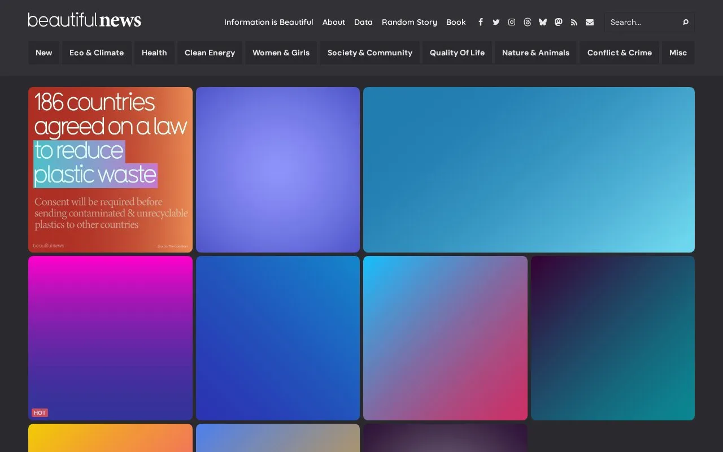Open the RSS feed icon
This screenshot has height=452, width=723.
pos(574,22)
